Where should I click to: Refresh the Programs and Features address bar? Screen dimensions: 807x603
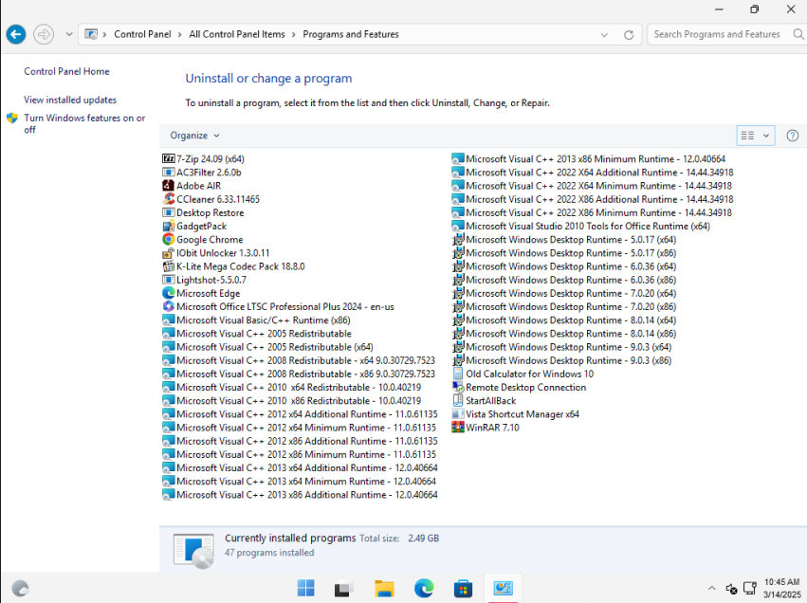pos(629,34)
